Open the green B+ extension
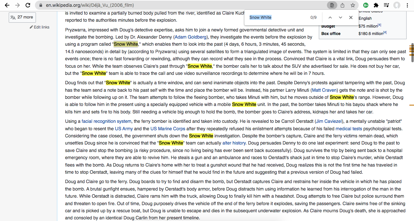Viewport: 414px width, 221px height. coord(366,5)
